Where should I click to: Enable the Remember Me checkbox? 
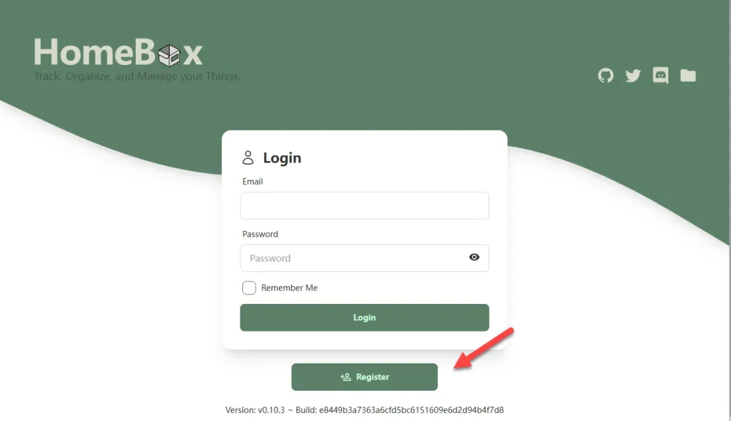coord(249,288)
